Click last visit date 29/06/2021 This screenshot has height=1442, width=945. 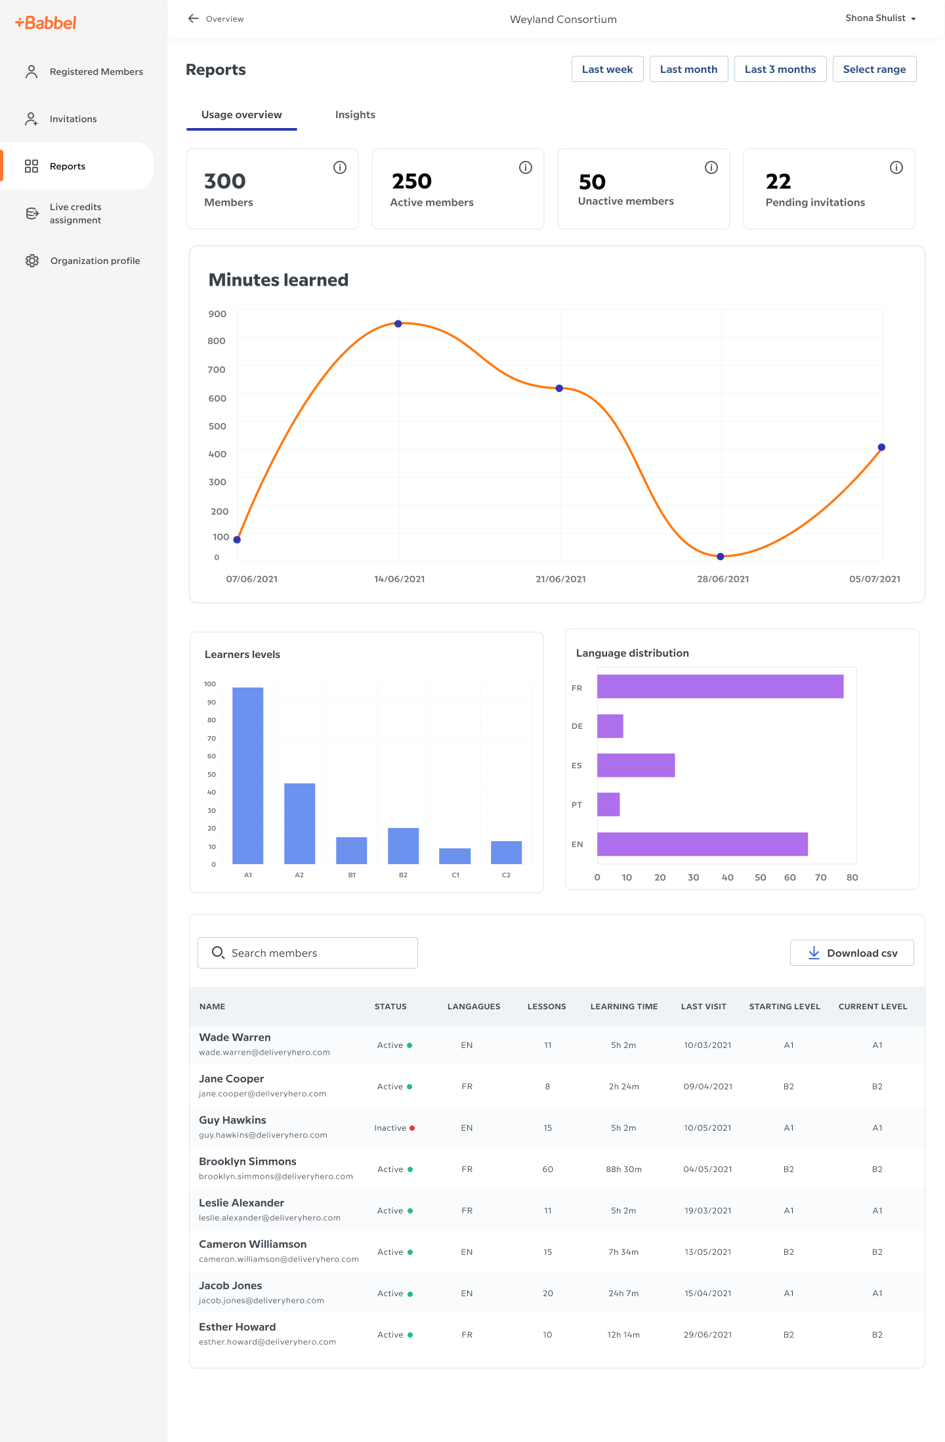pyautogui.click(x=707, y=1335)
